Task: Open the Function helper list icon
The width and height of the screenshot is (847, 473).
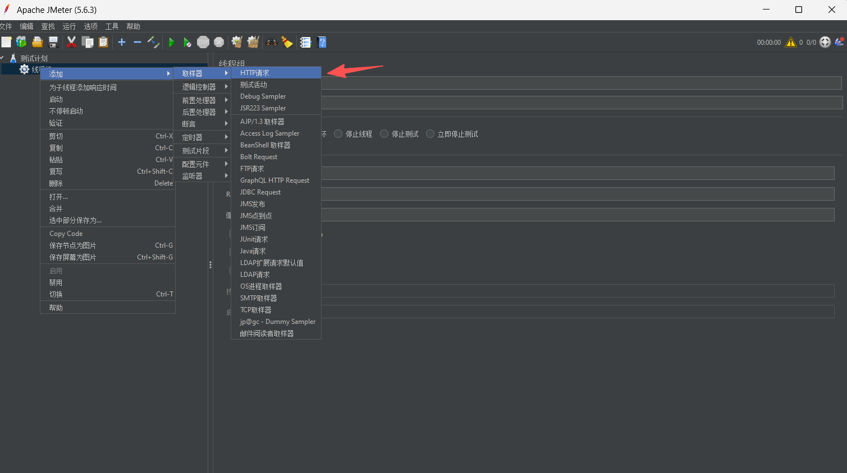Action: click(x=305, y=42)
